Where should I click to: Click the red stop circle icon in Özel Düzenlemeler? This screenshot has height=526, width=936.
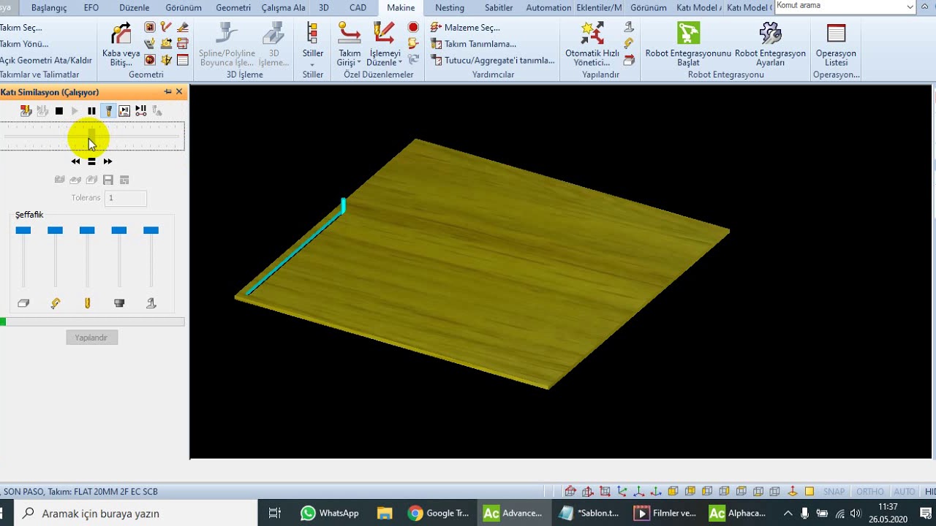tap(413, 28)
